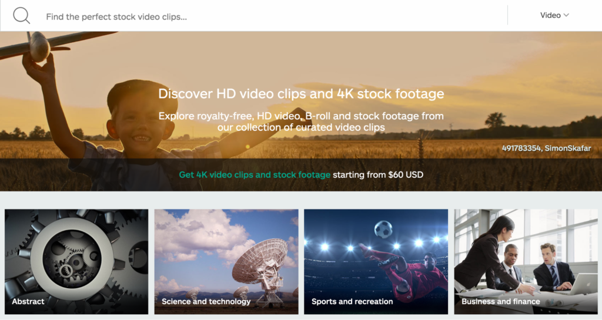602x320 pixels.
Task: Click the 'Science and technology' category label
Action: pyautogui.click(x=206, y=301)
